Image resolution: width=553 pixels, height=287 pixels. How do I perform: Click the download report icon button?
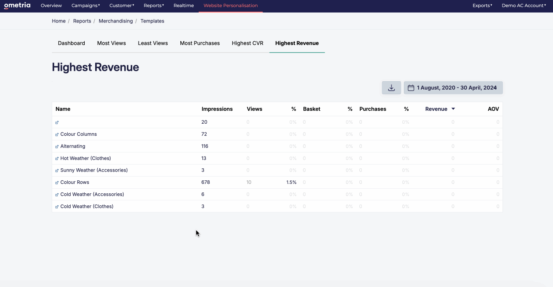coord(391,88)
